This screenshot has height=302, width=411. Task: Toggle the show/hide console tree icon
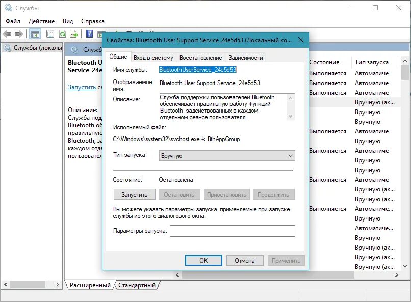[35, 34]
